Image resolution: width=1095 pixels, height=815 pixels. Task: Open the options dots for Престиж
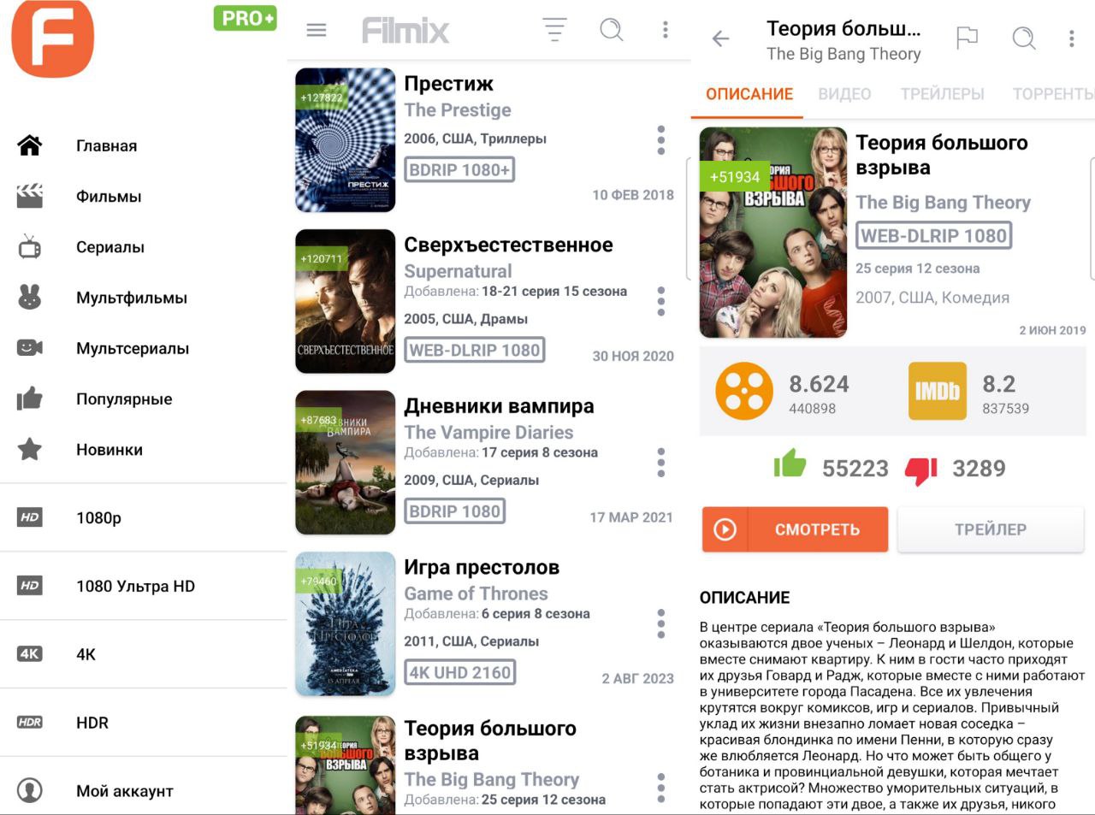660,140
